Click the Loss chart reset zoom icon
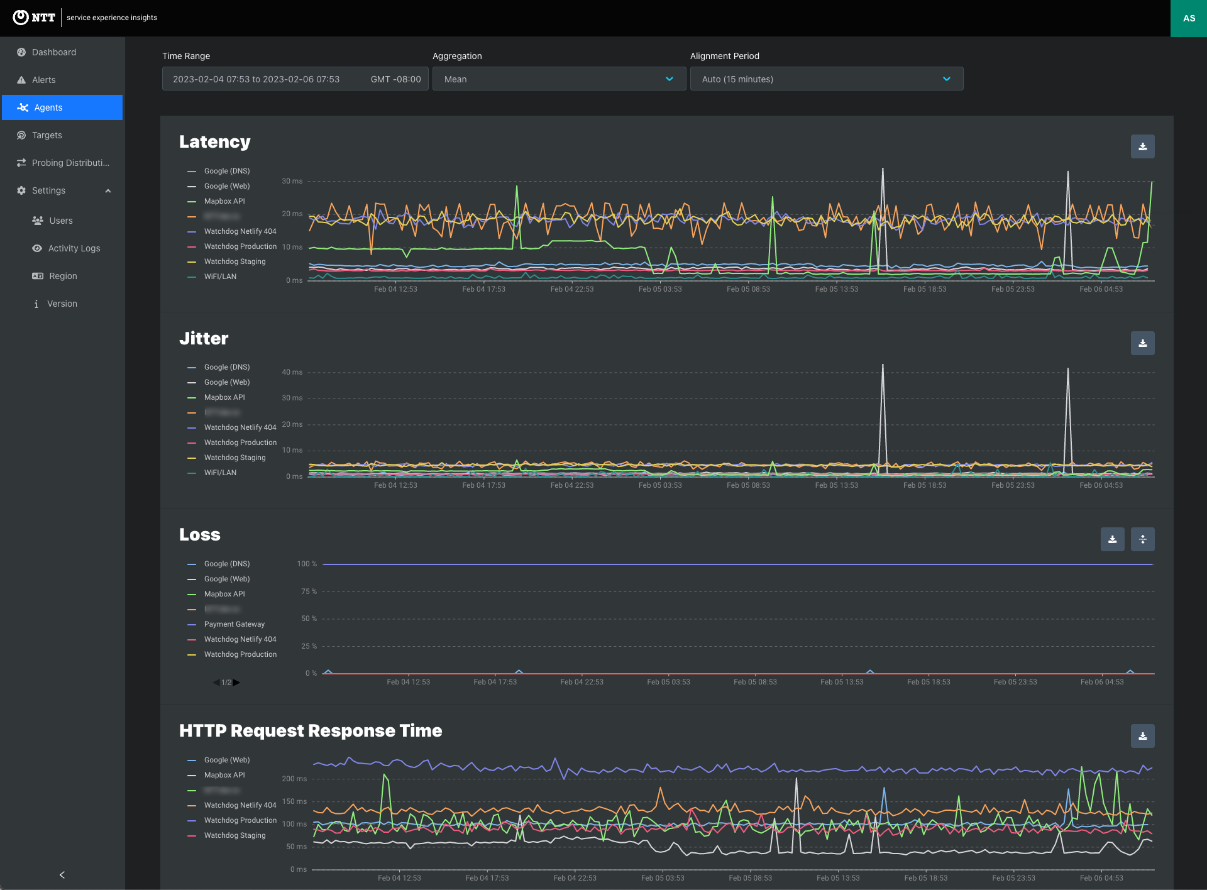 [1143, 539]
